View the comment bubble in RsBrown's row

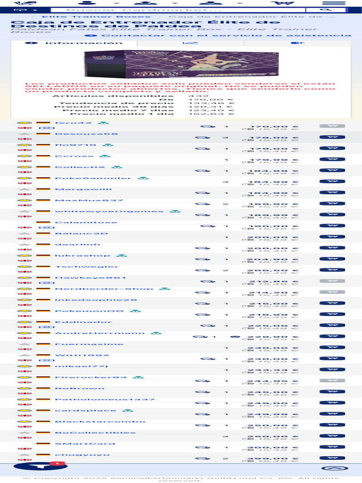(x=203, y=392)
